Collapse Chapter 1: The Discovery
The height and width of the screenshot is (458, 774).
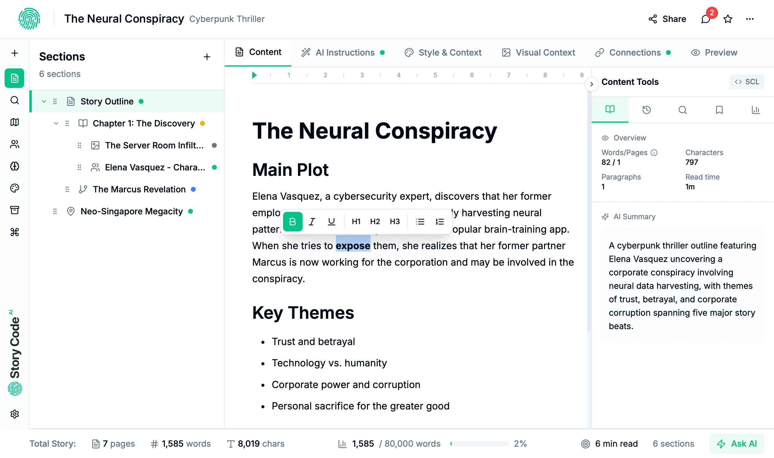56,123
